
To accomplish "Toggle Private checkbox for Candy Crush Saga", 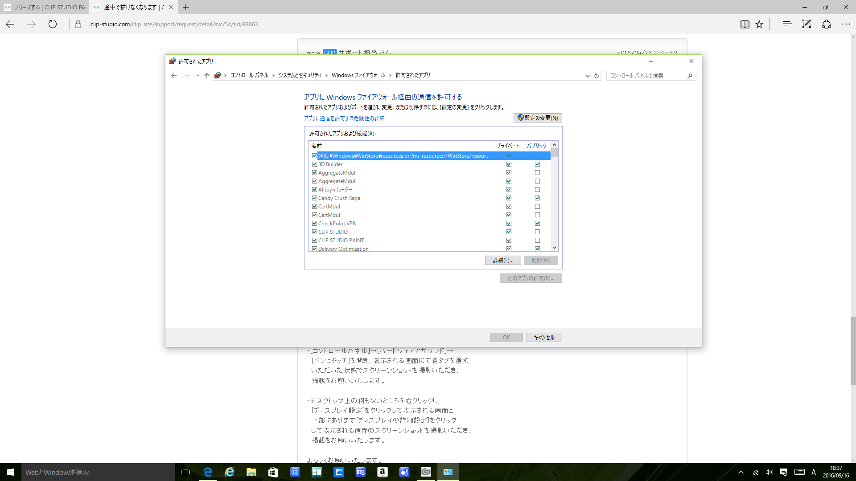I will tap(509, 198).
